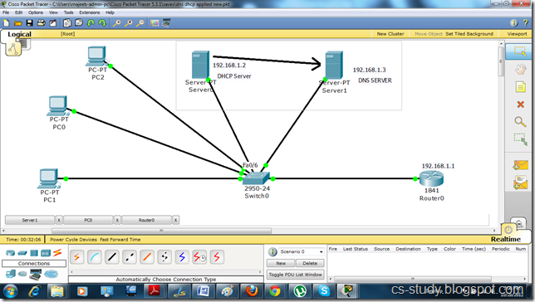Select the Automatically Choose Connection lightning icon
Image resolution: width=535 pixels, height=302 pixels.
pos(76,257)
